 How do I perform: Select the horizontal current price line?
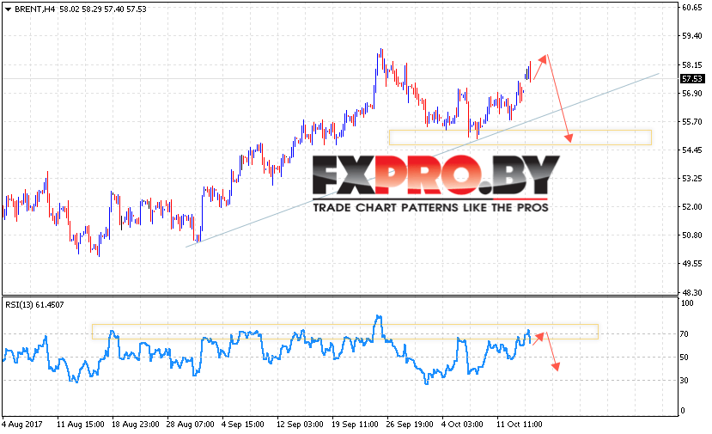(x=339, y=78)
